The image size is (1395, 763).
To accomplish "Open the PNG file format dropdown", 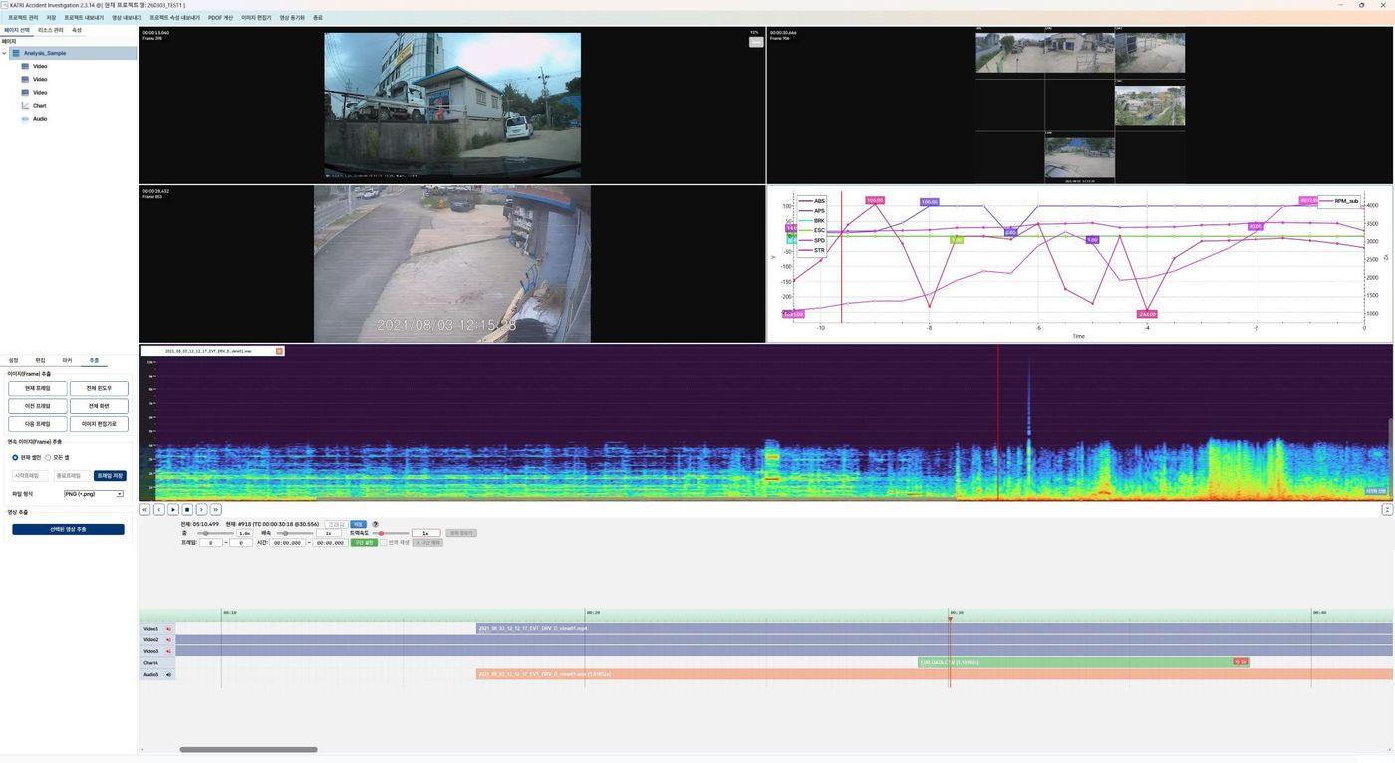I will pos(94,494).
